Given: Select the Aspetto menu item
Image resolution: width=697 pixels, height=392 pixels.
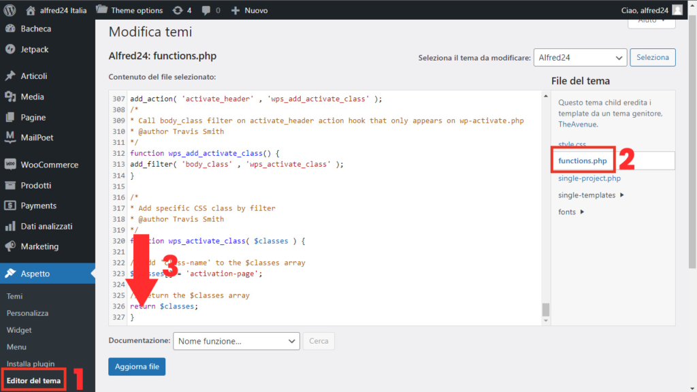Looking at the screenshot, I should [x=48, y=274].
